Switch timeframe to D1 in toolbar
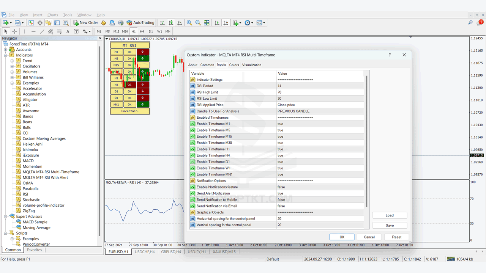486x273 pixels. pyautogui.click(x=151, y=31)
